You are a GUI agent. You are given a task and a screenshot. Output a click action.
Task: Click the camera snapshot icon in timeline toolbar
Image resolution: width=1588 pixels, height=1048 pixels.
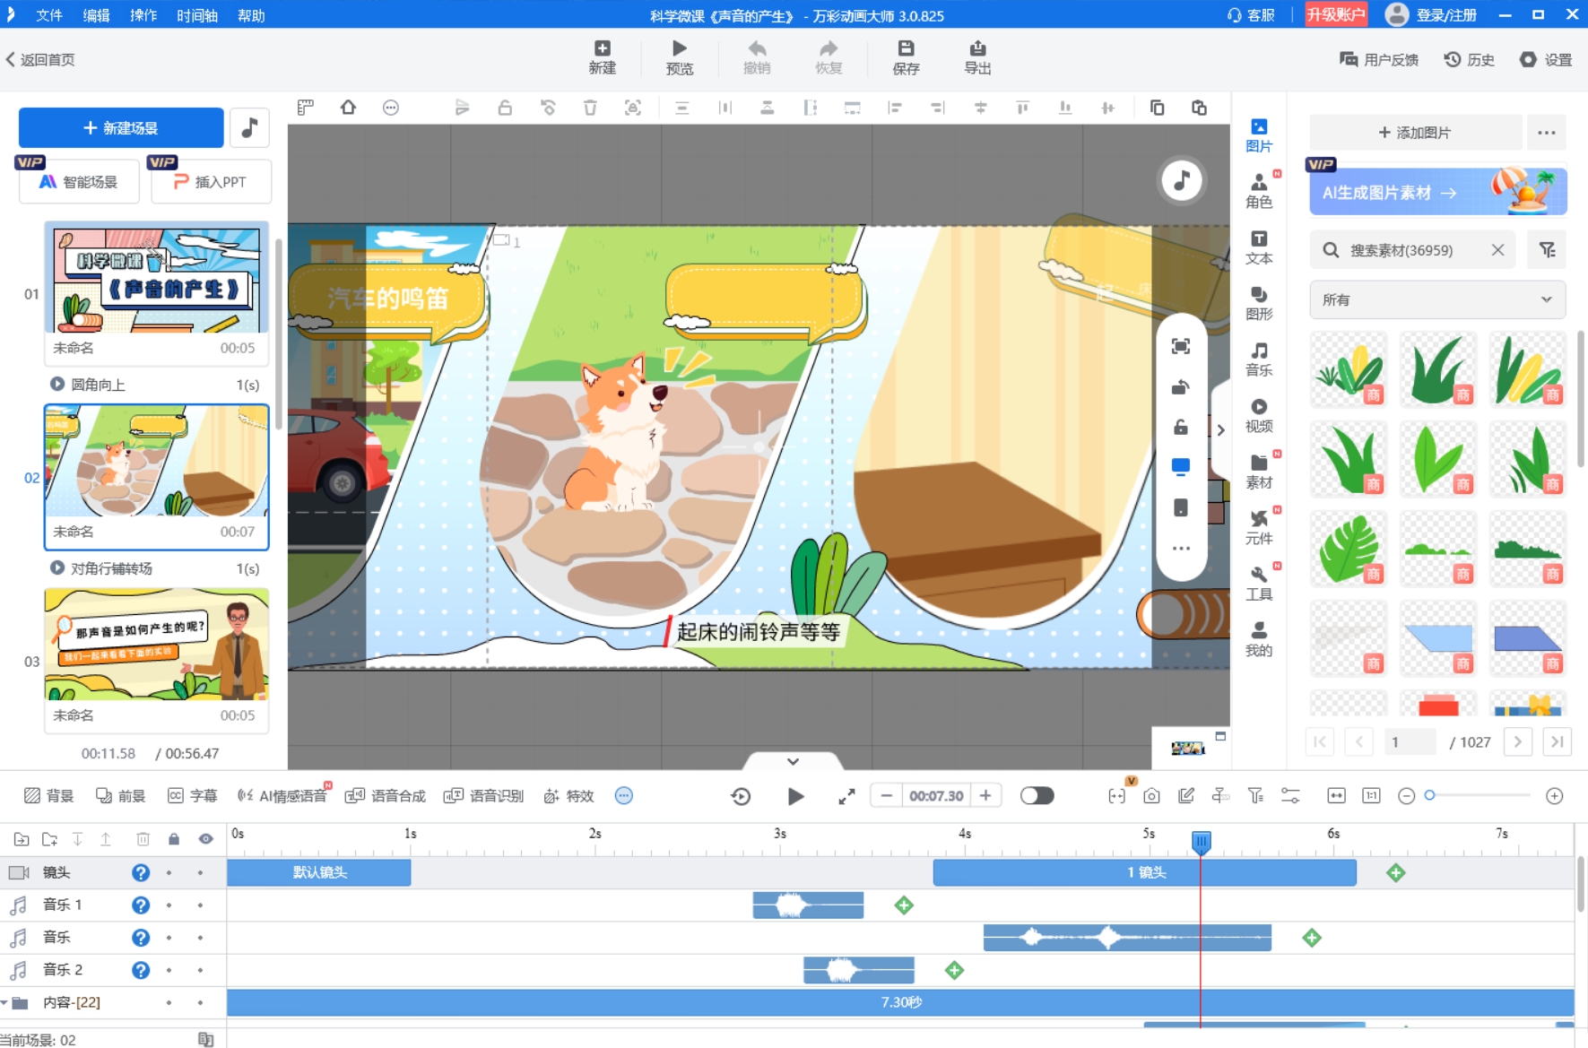click(1151, 796)
